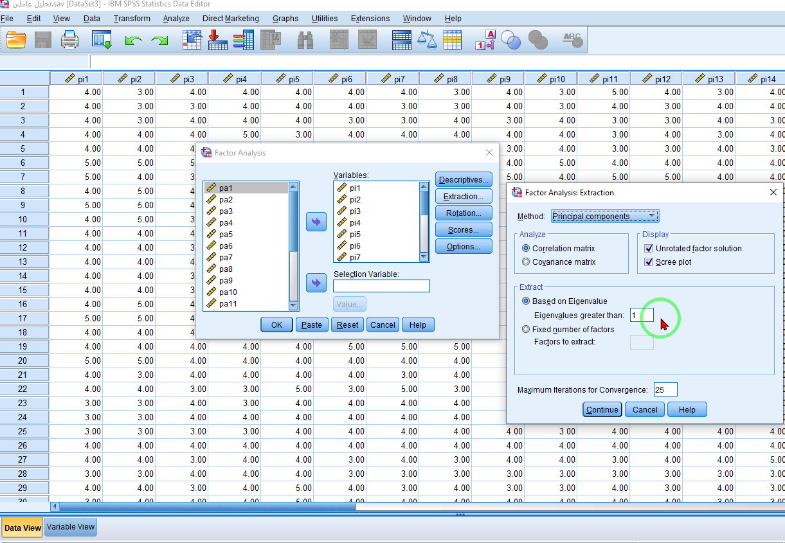Enable the Scree plot checkbox
The height and width of the screenshot is (543, 785).
tap(649, 262)
